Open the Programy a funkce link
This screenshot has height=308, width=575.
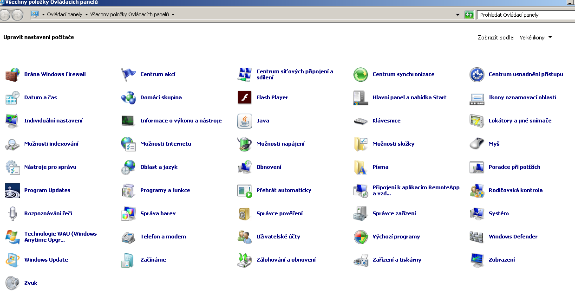pos(165,190)
